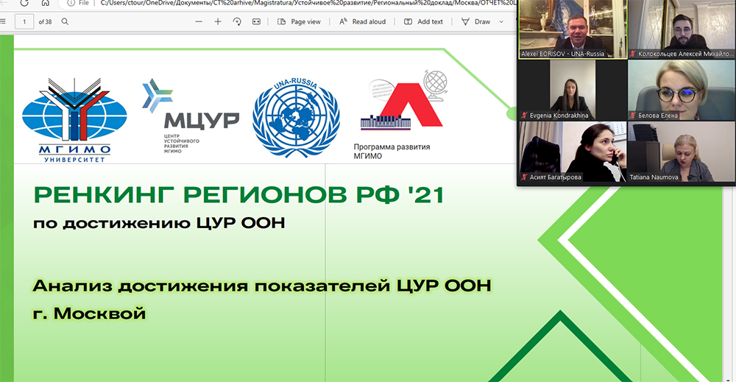Click 'Анализ достижения показателей ЦУР ООН' text

pyautogui.click(x=262, y=286)
